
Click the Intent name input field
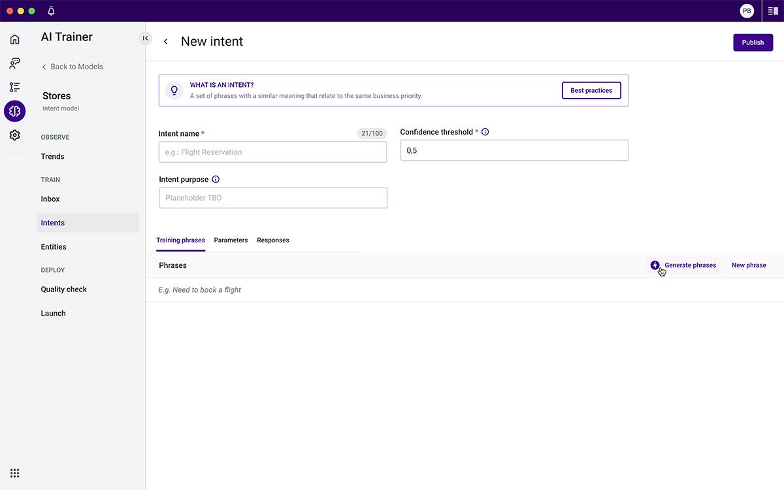click(272, 152)
